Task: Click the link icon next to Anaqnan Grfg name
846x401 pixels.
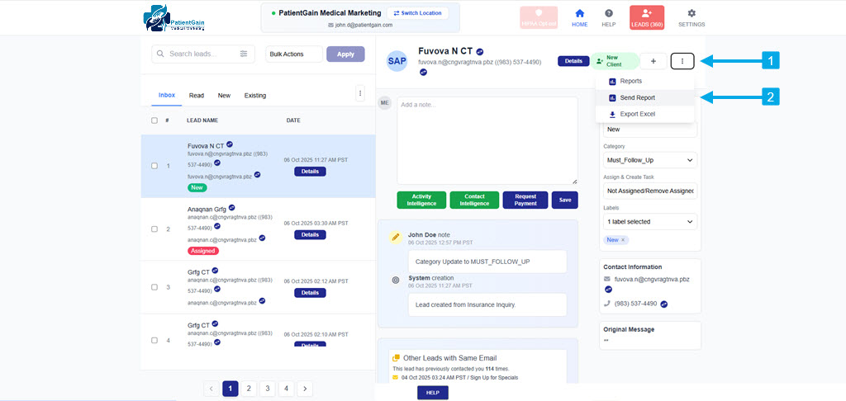Action: click(232, 207)
